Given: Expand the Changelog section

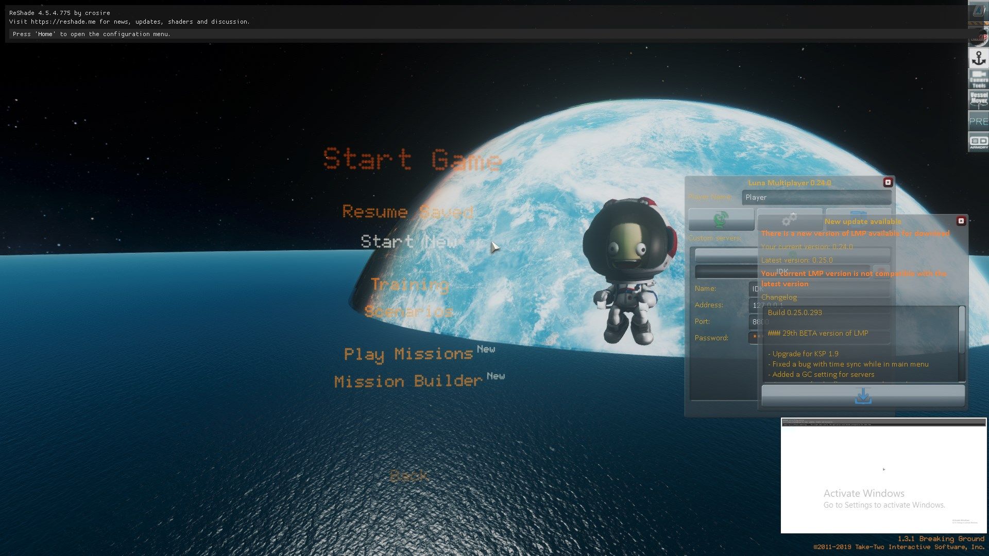Looking at the screenshot, I should coord(779,297).
